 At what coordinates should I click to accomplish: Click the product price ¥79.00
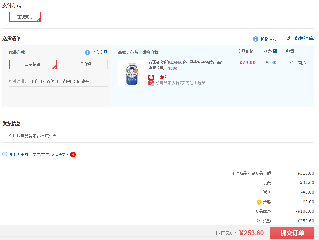click(x=247, y=63)
